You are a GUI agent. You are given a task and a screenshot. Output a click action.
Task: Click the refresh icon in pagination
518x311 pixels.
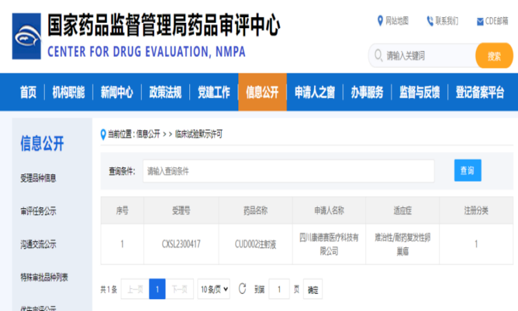tap(242, 289)
